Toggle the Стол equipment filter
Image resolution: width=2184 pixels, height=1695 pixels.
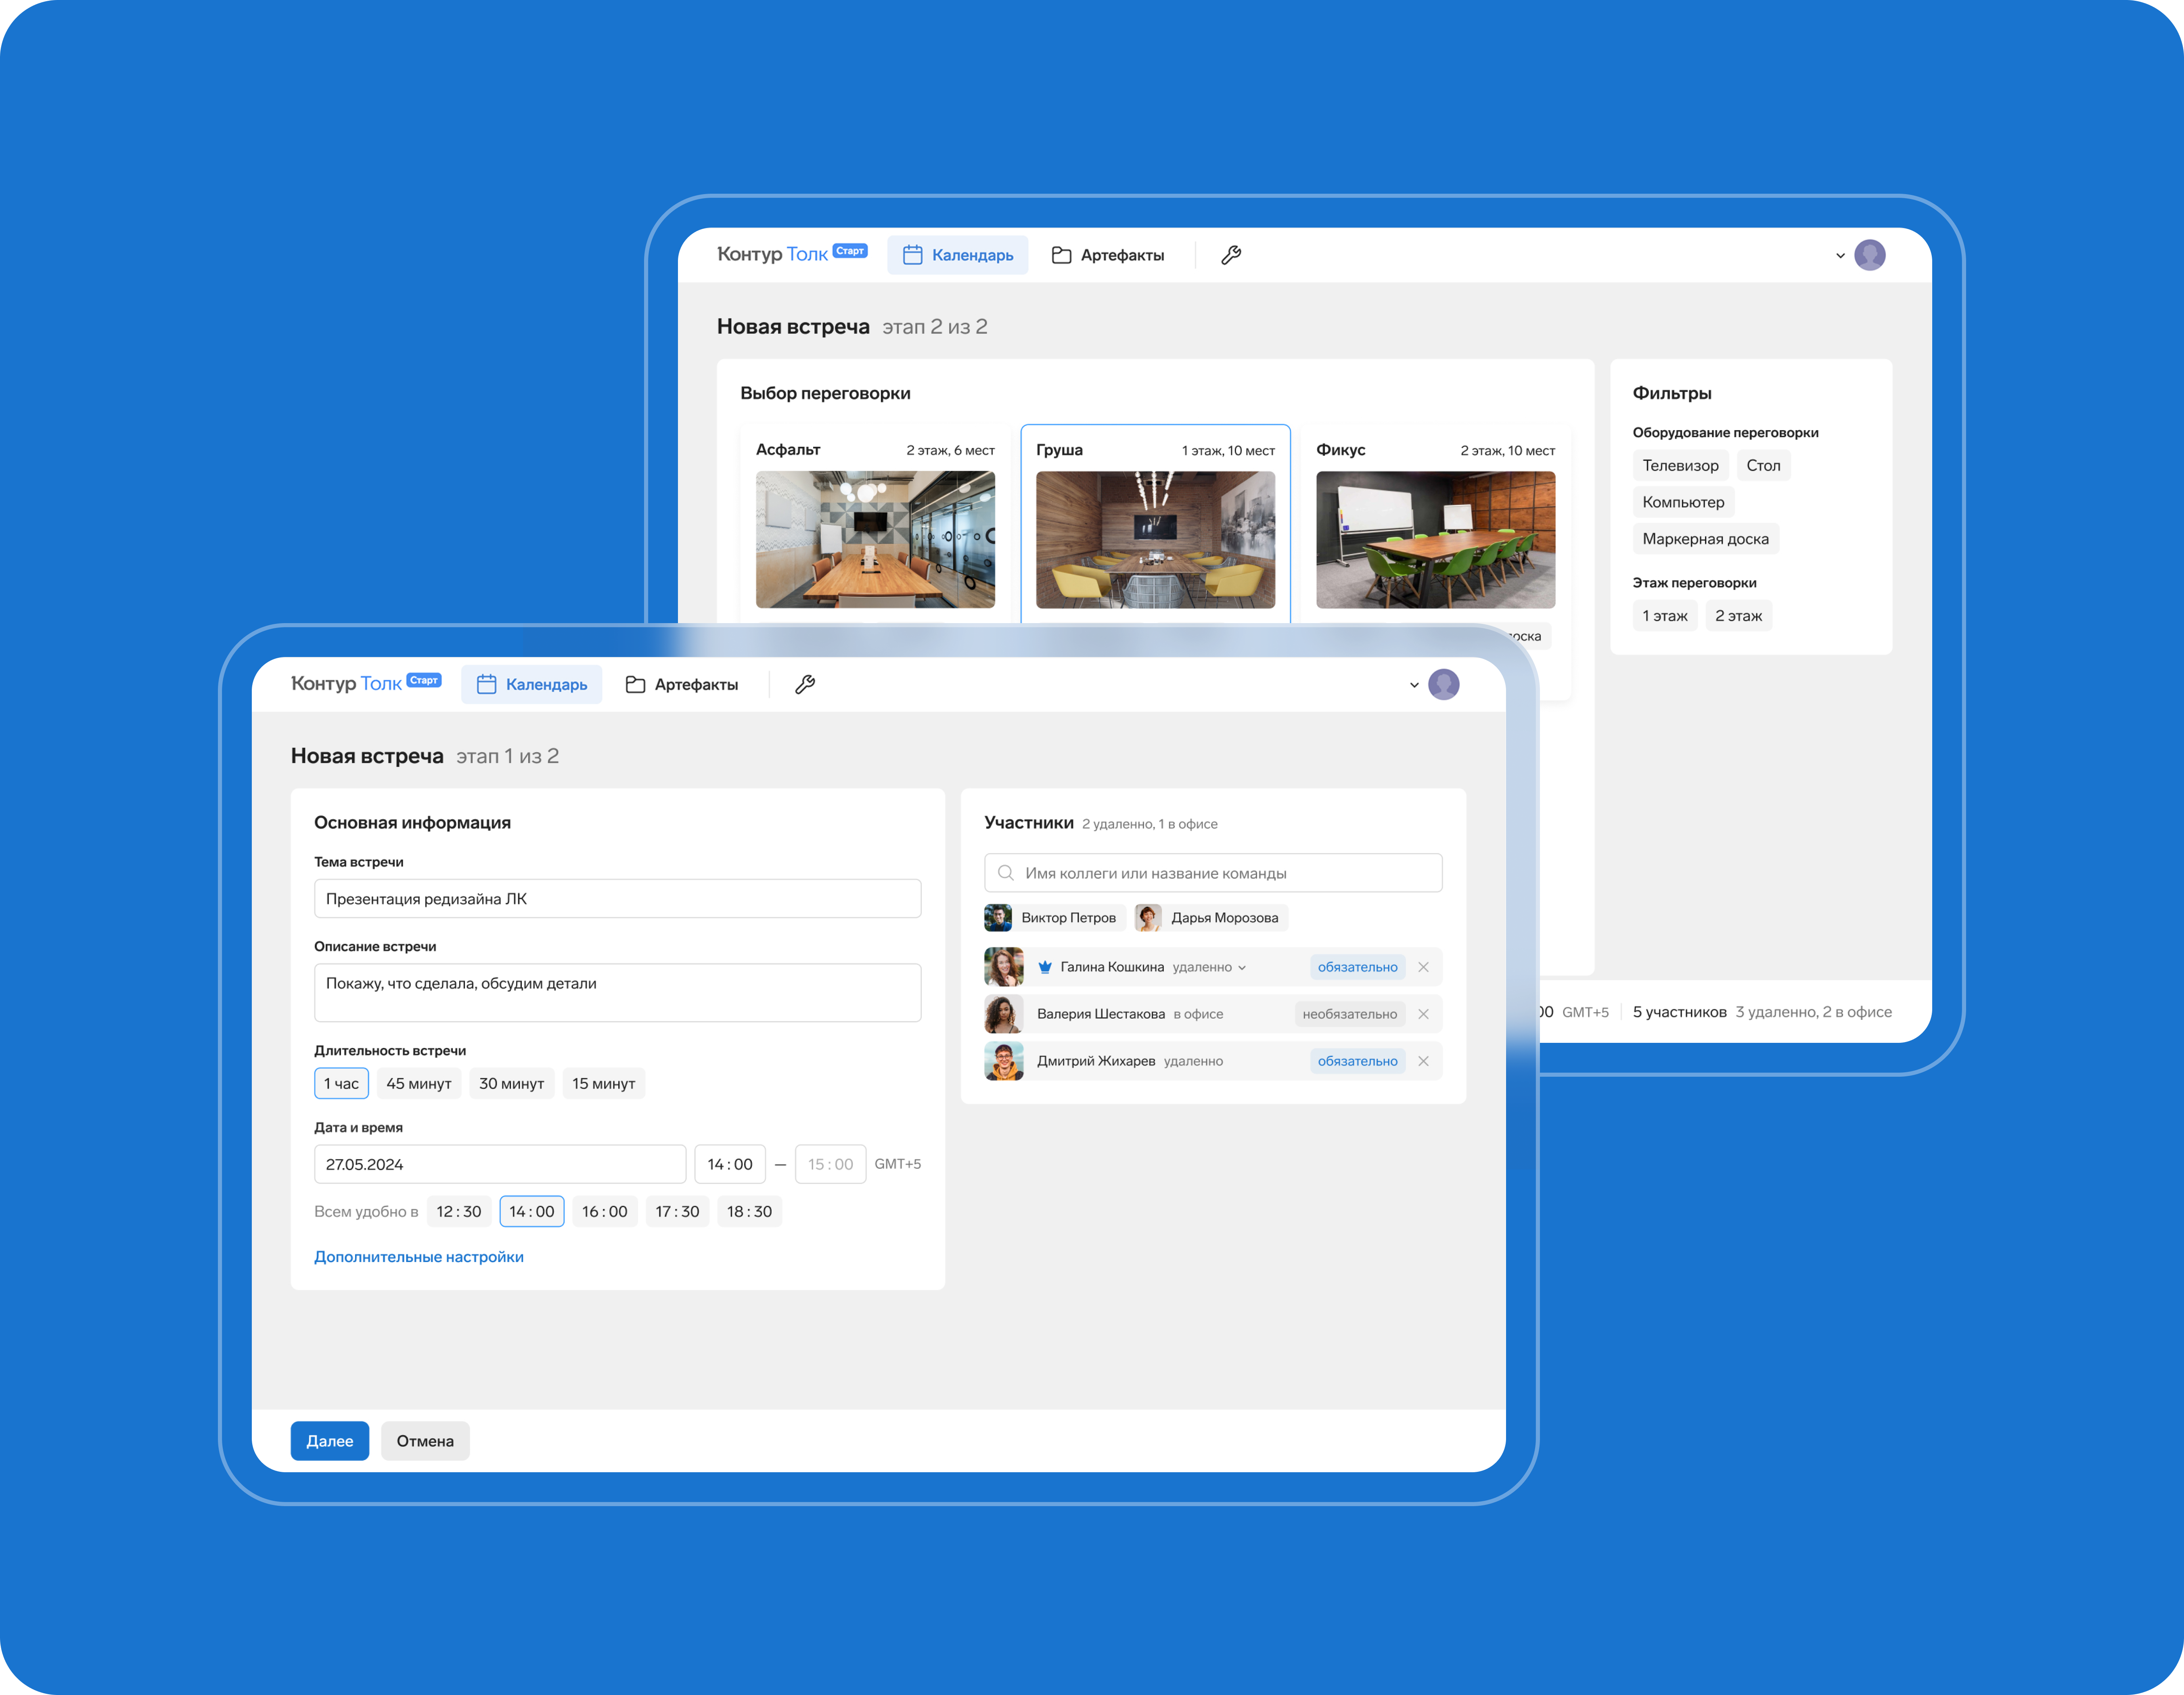tap(1763, 466)
